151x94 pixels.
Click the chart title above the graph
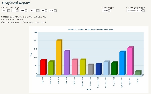pos(91,30)
